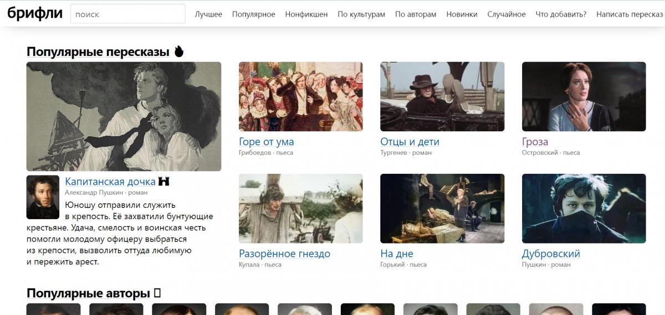This screenshot has width=665, height=315.
Task: Open the Лучшее menu item
Action: [208, 14]
